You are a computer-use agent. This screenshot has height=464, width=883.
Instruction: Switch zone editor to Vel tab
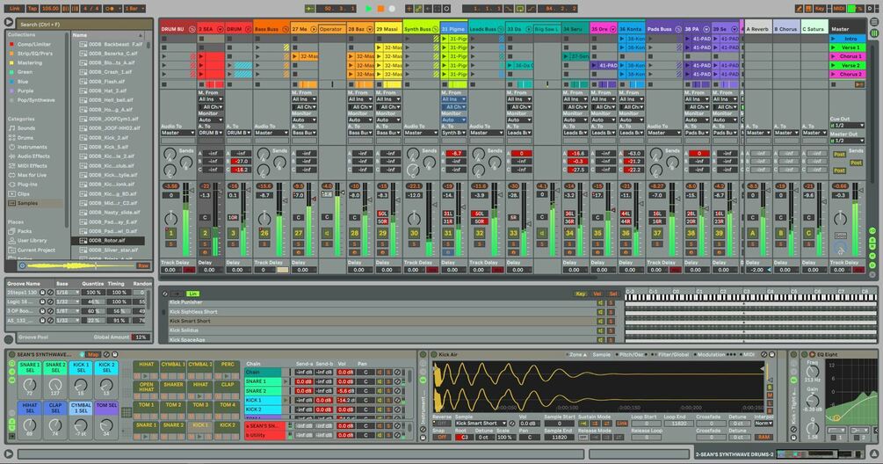click(x=597, y=294)
